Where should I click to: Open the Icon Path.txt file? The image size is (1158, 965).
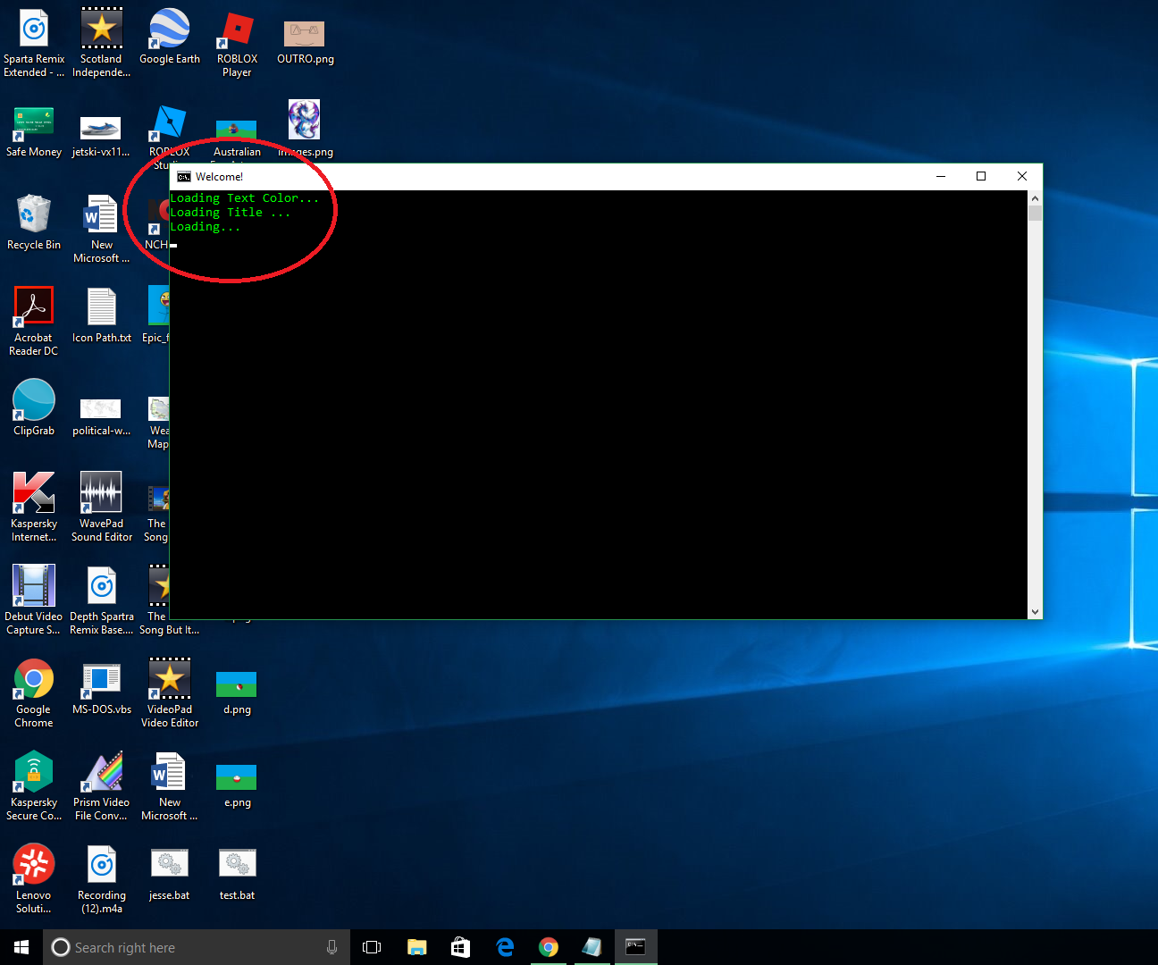point(101,306)
